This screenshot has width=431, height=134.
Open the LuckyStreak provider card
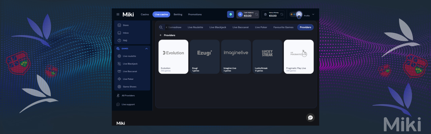[267, 57]
